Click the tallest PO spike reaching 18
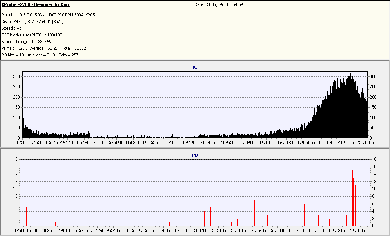Viewport: 390px width, 236px height. [353, 193]
